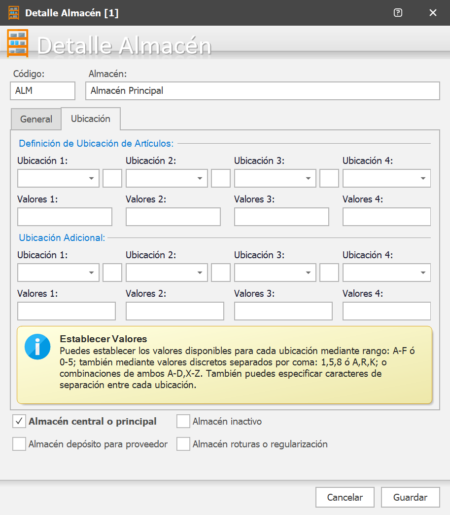Switch to the General tab
The width and height of the screenshot is (450, 515).
click(36, 119)
